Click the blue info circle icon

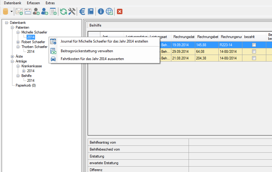pos(101,11)
